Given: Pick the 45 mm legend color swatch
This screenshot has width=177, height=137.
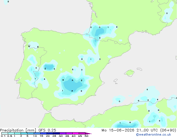Looking at the screenshot, I should coord(82,133).
